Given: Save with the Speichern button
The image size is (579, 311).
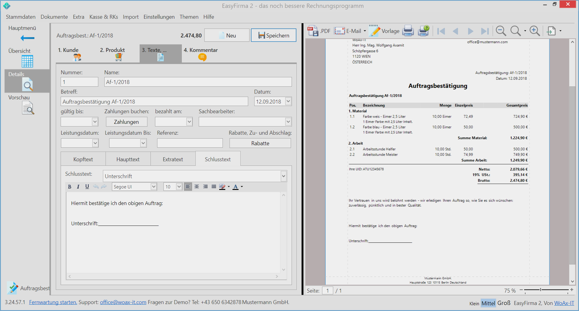Looking at the screenshot, I should point(274,35).
